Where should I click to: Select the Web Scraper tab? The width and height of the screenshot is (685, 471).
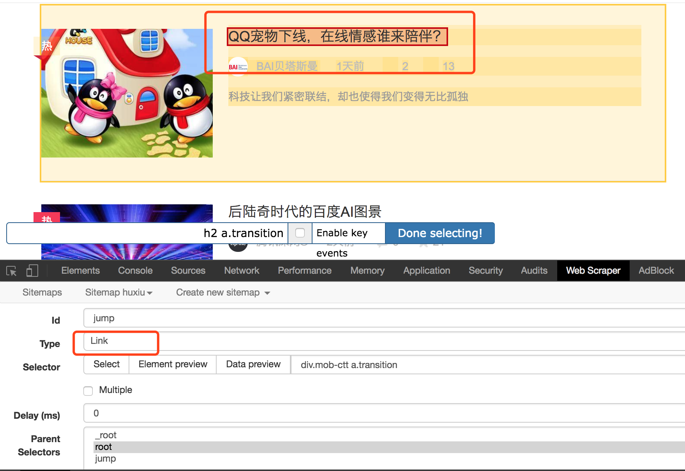point(593,271)
